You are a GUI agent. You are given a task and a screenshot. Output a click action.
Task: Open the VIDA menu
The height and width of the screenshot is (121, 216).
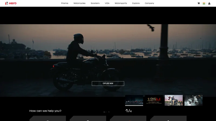[107, 3]
